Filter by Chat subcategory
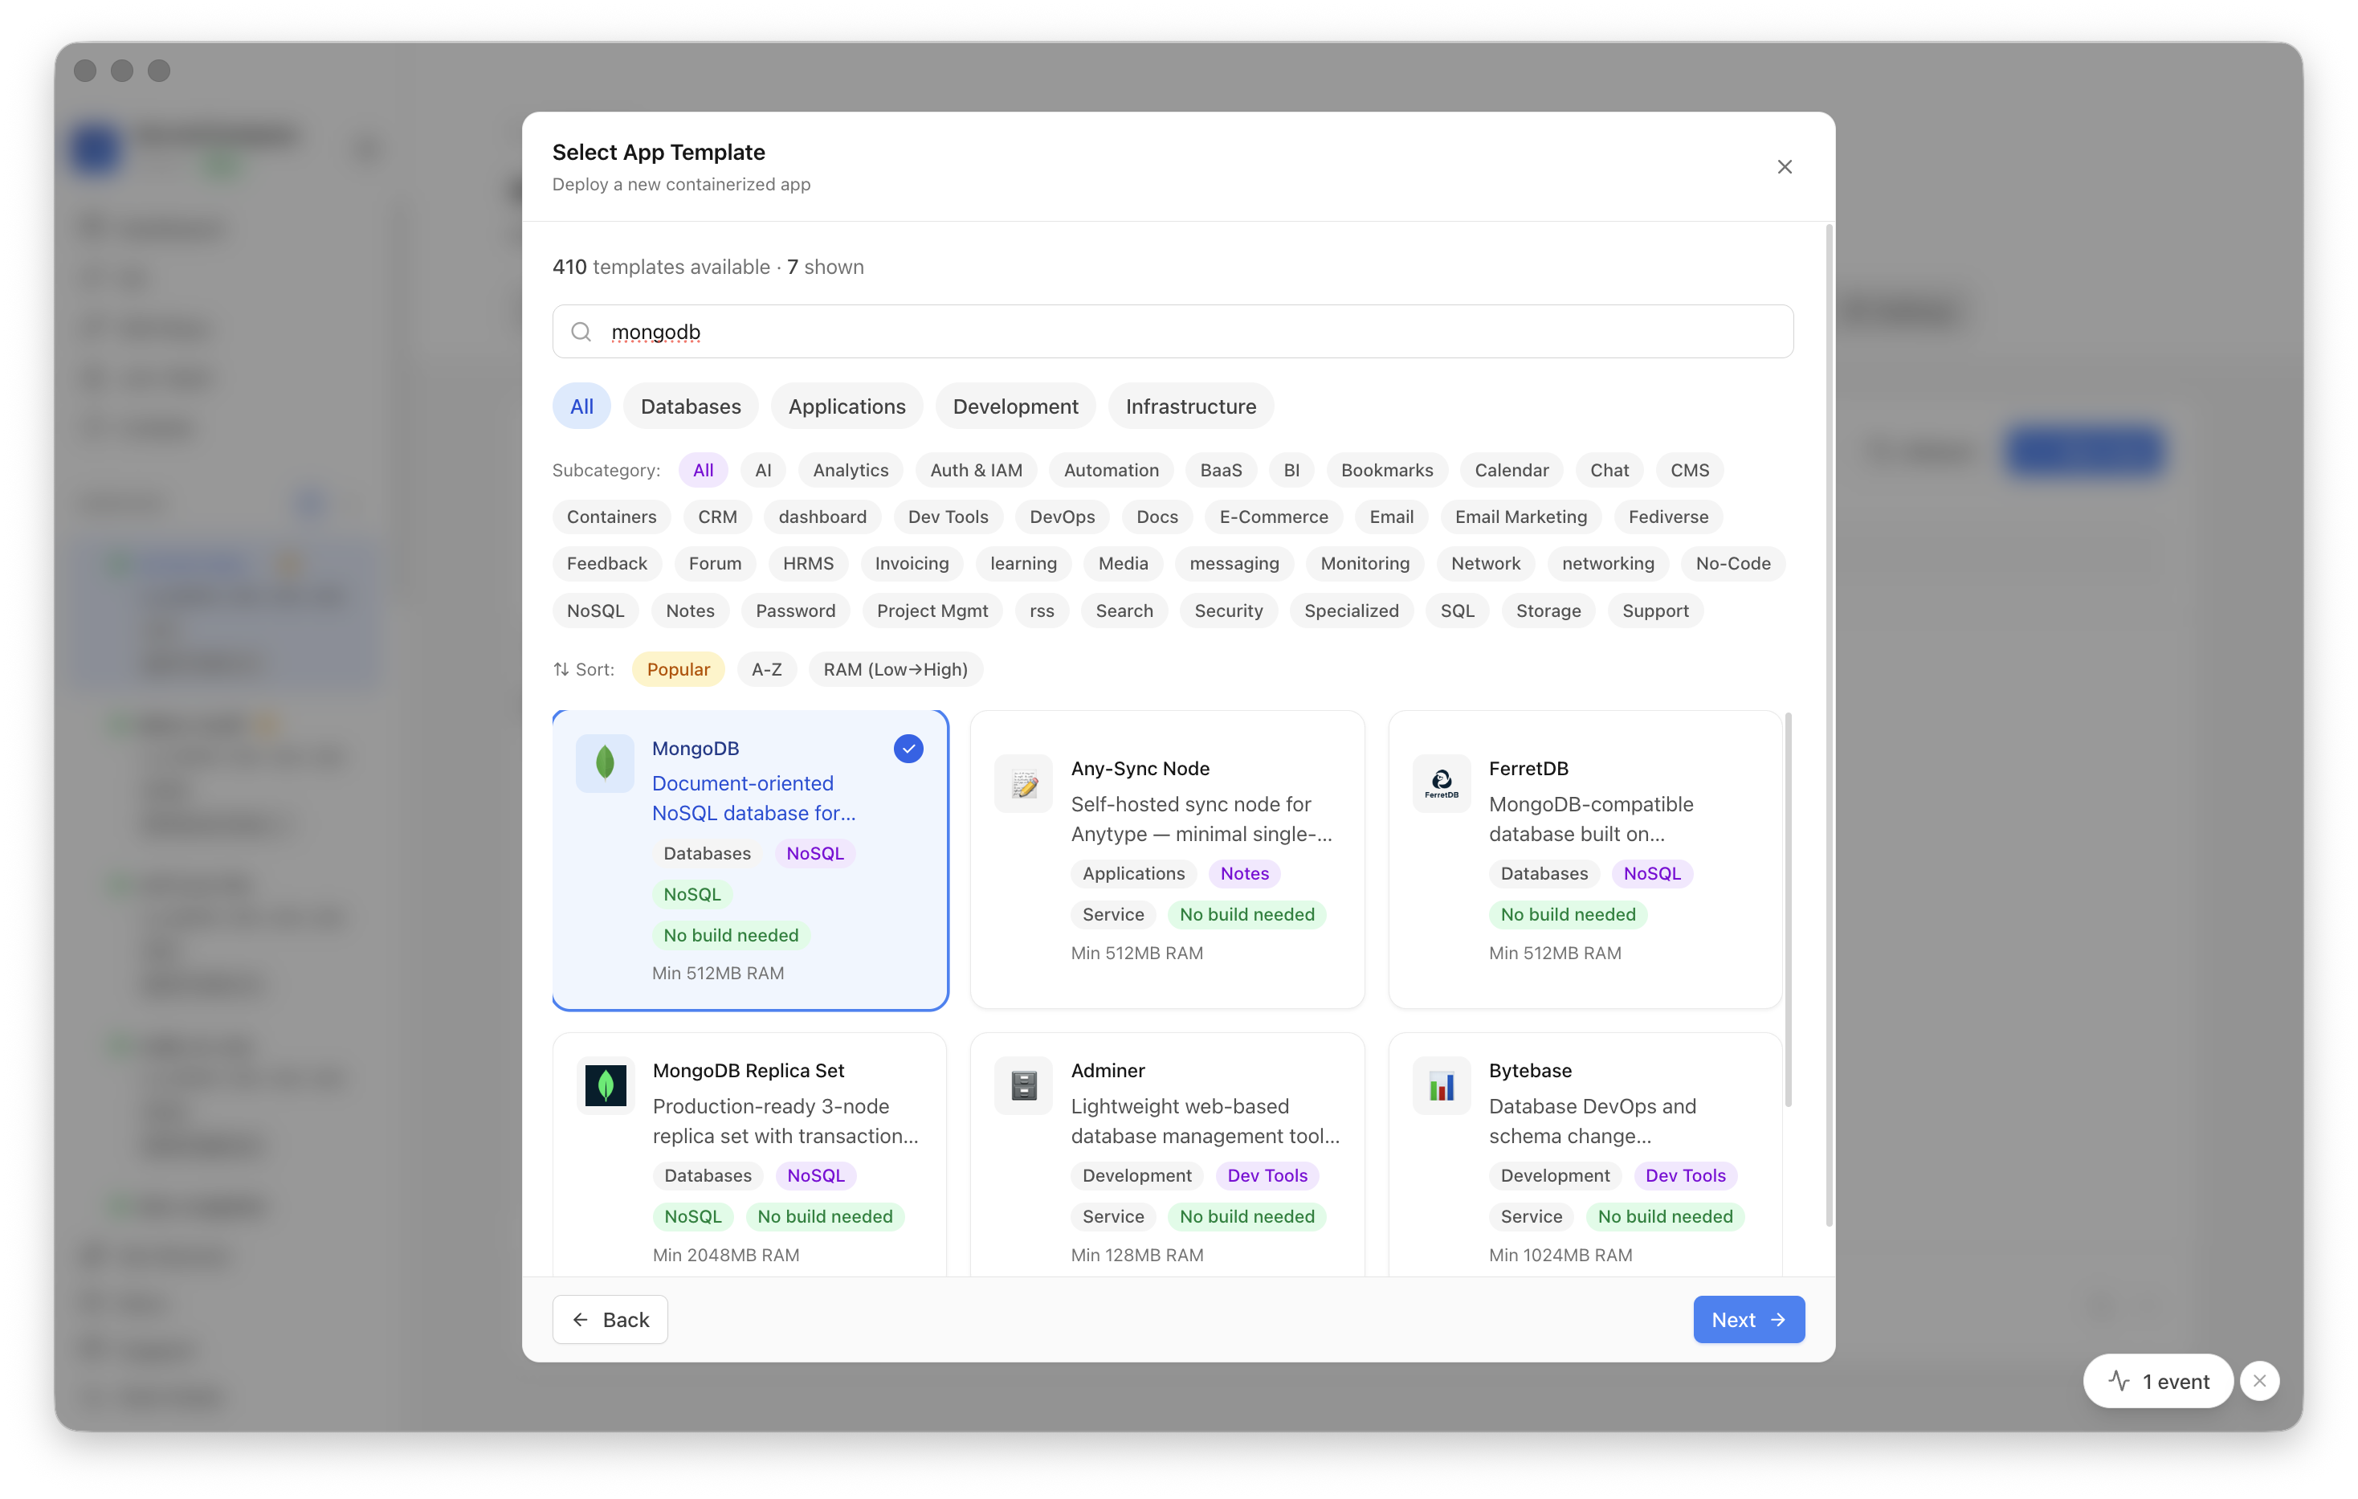Screen dimensions: 2358x1499 pyautogui.click(x=1609, y=470)
